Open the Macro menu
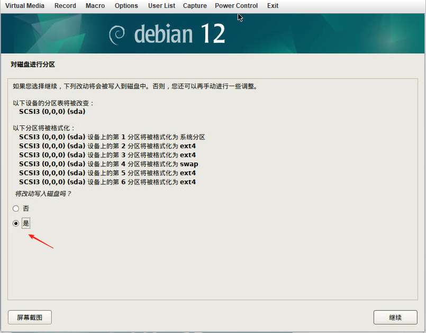The width and height of the screenshot is (426, 333). click(95, 6)
